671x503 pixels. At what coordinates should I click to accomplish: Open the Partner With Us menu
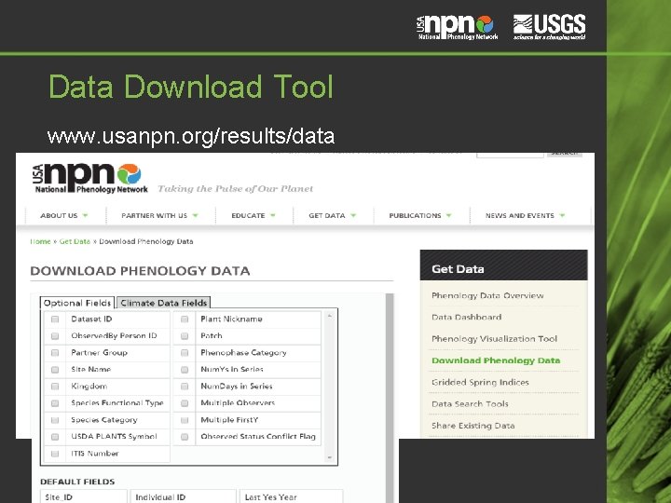tap(155, 215)
